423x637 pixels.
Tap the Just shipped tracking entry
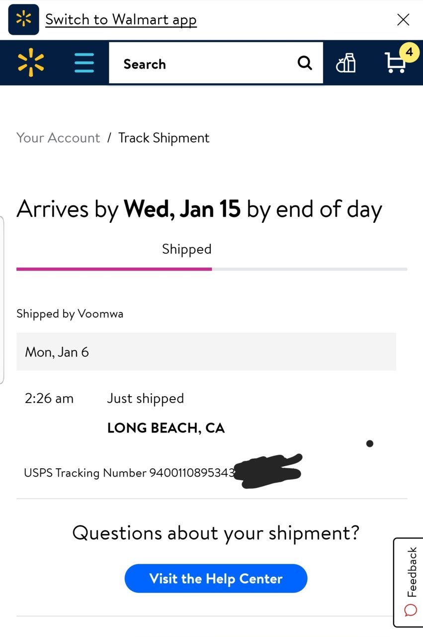pos(145,398)
